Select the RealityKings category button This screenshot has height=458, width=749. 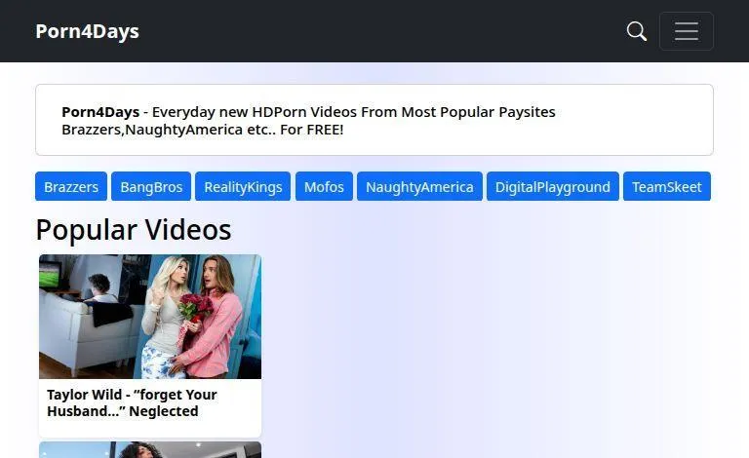243,186
